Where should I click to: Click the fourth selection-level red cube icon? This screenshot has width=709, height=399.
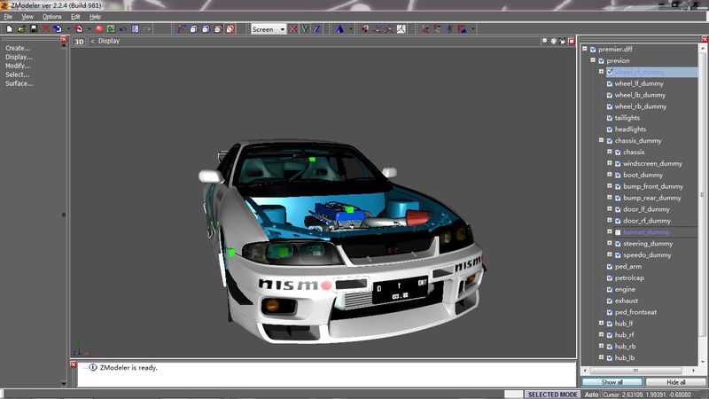click(218, 29)
